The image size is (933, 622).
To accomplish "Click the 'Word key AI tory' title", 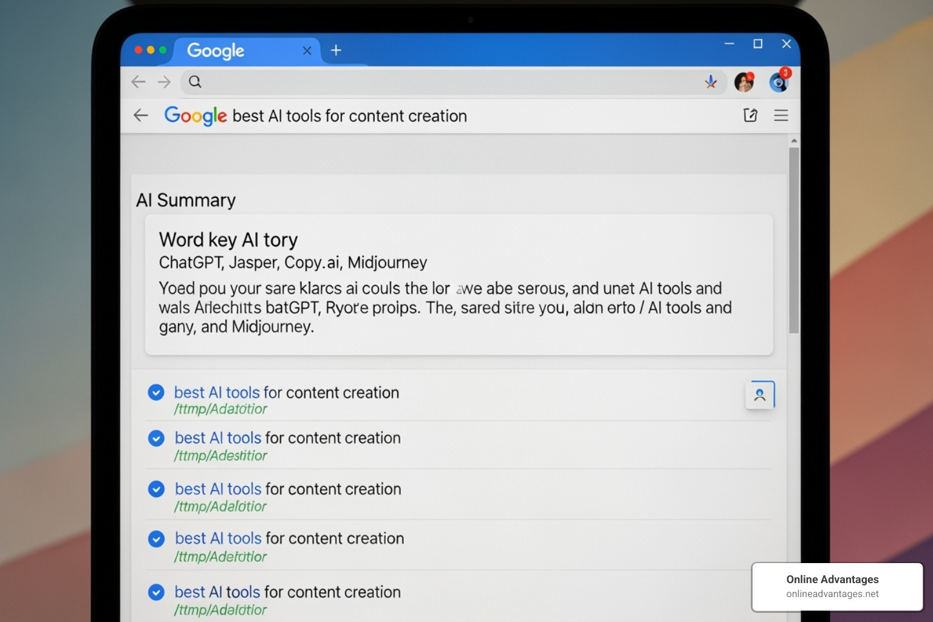I will click(x=228, y=240).
